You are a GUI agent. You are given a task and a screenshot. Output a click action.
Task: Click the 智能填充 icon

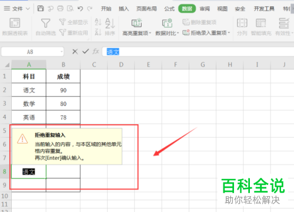tap(261, 23)
